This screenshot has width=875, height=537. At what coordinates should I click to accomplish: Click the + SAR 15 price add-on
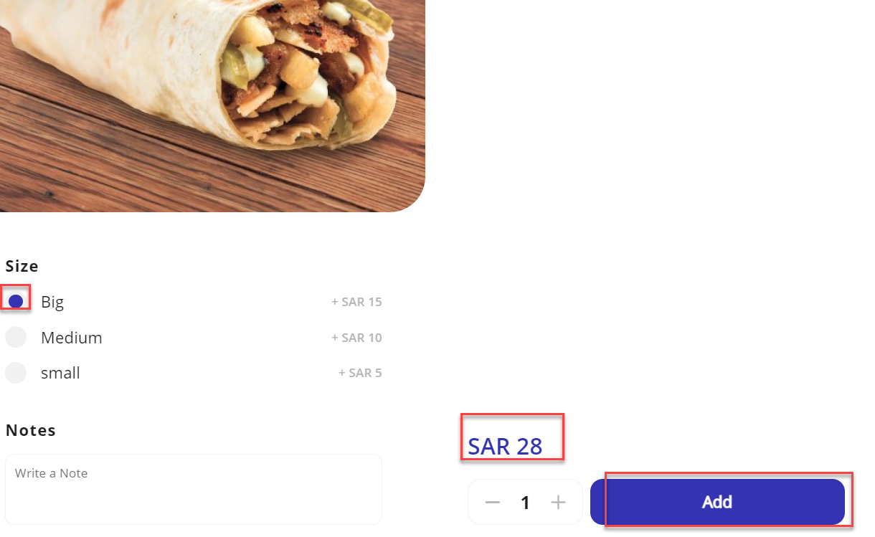tap(356, 302)
